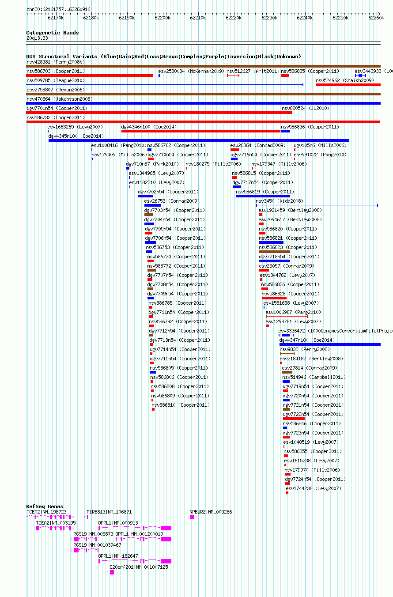
Task: Select NPBWR2|NM_005286 gene label
Action: click(211, 512)
